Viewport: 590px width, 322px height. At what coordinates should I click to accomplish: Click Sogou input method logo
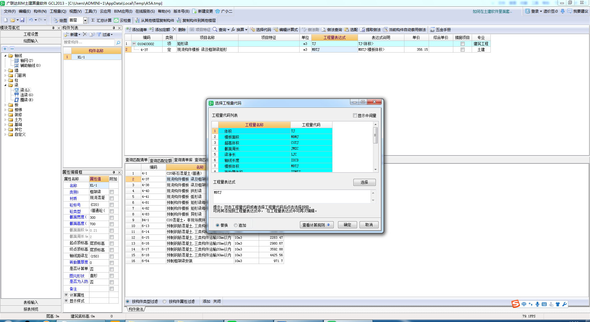click(516, 304)
